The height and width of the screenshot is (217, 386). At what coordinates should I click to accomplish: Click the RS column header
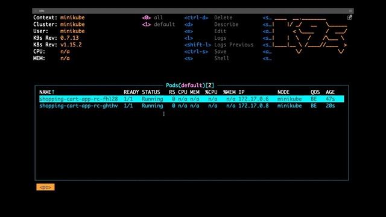click(x=172, y=92)
